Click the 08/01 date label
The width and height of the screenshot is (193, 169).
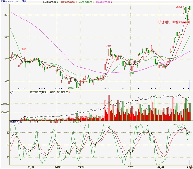(161, 167)
